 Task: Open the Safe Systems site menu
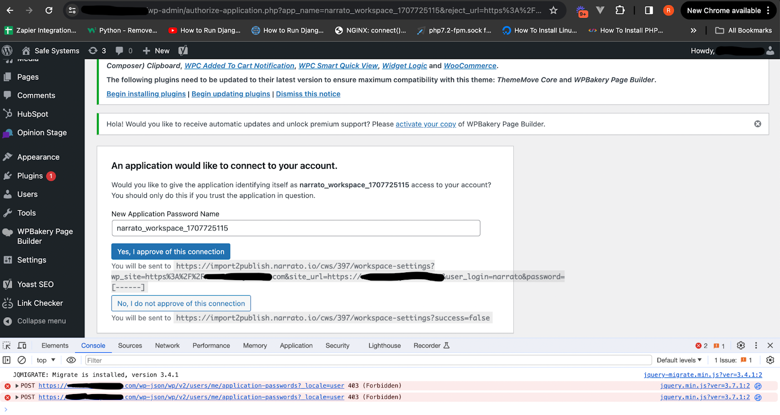coord(51,51)
